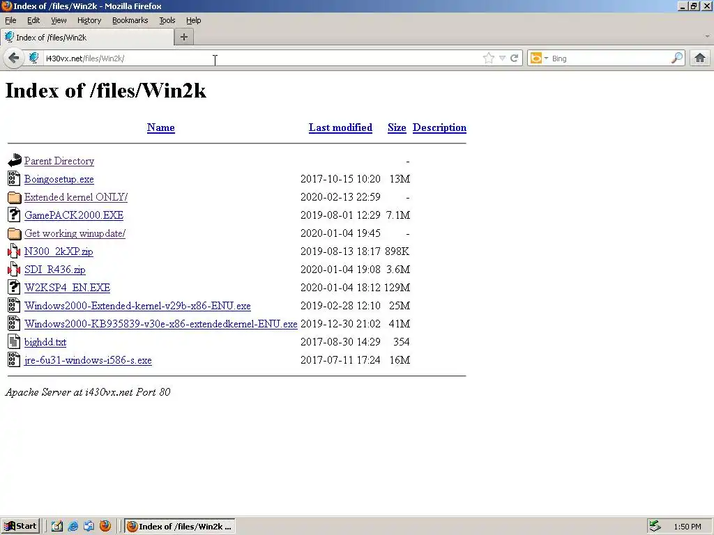Download GamePACK2000.EXE
Screen dimensions: 714x535
coord(74,215)
